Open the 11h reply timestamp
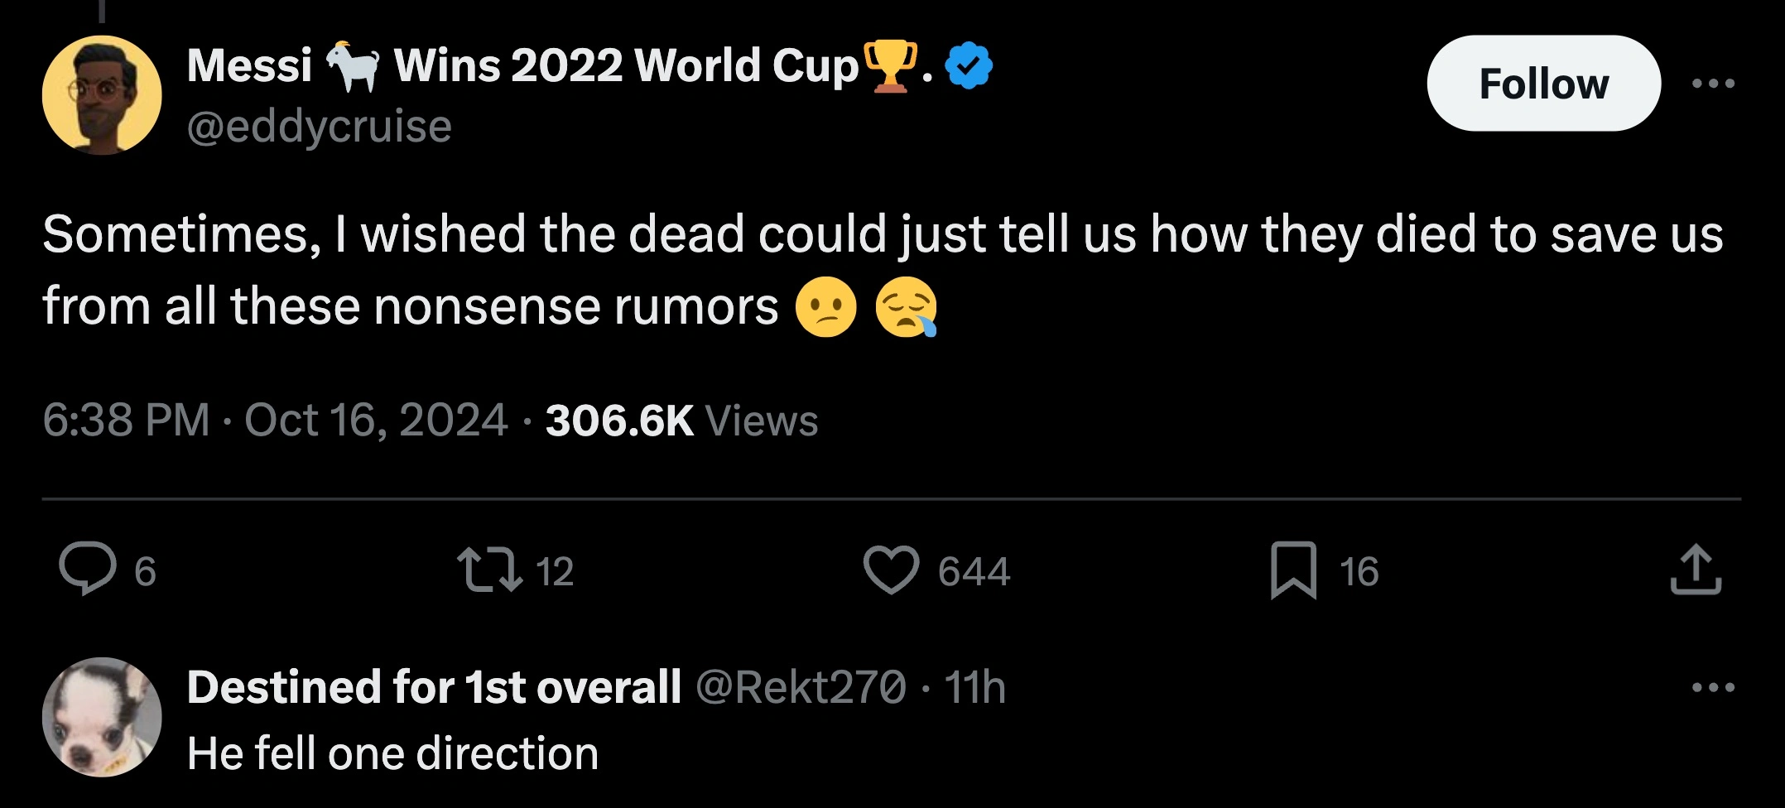The width and height of the screenshot is (1785, 808). [975, 687]
